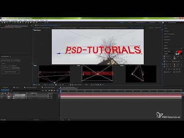Viewport: 184px width, 138px height.
Task: Open the active camera view dropdown
Action: 78,85
